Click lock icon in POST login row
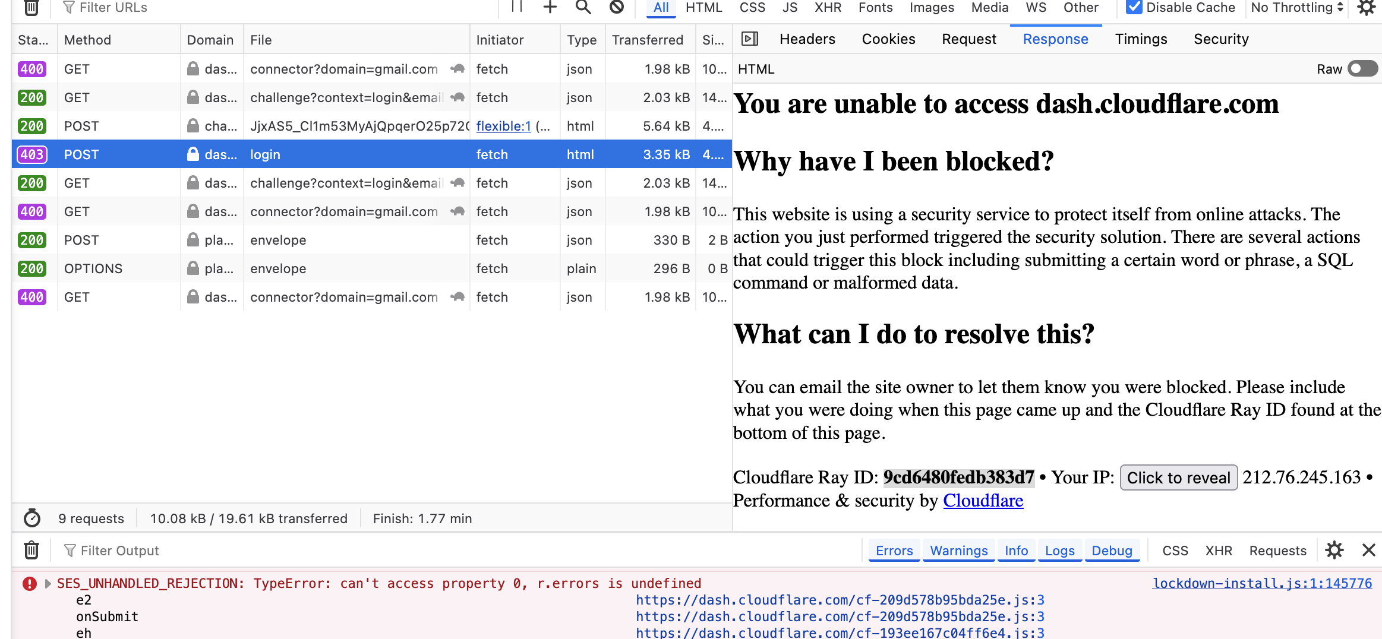Viewport: 1382px width, 639px height. pyautogui.click(x=193, y=154)
